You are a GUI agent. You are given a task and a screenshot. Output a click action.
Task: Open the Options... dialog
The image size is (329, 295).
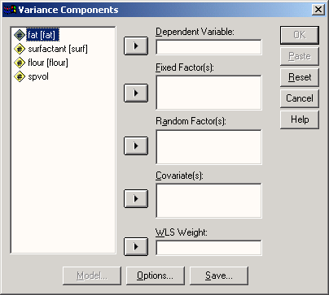156,275
